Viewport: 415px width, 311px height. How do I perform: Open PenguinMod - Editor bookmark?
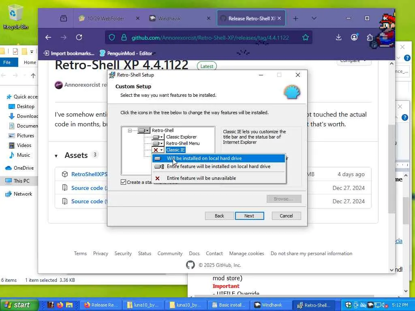click(126, 53)
